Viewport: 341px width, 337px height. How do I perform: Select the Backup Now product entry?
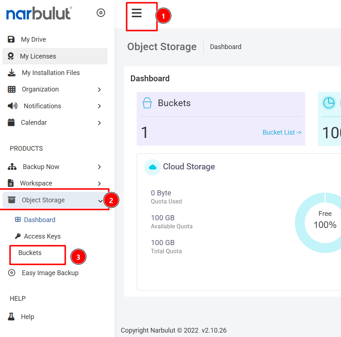[x=41, y=167]
